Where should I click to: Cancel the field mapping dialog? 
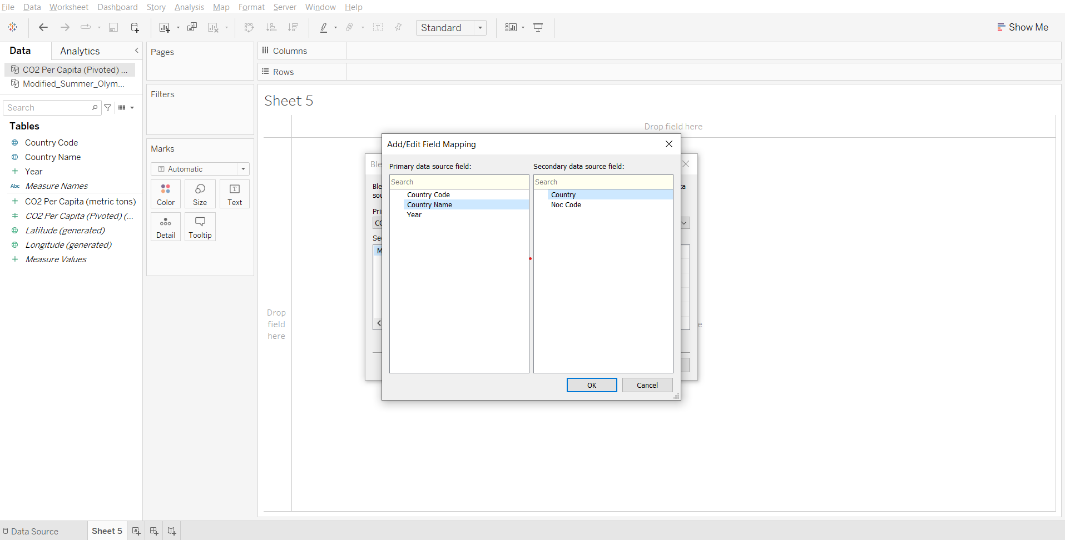tap(647, 385)
